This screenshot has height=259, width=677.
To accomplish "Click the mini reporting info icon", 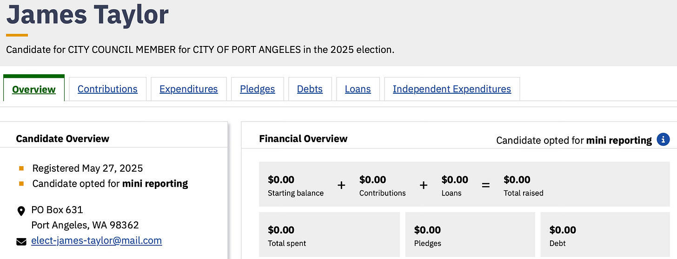I will point(663,140).
